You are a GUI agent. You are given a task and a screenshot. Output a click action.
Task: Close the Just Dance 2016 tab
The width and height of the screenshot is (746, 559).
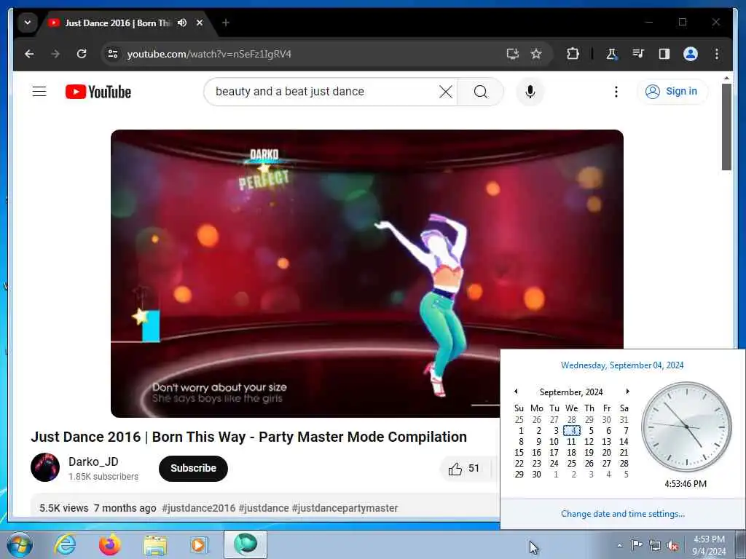(200, 23)
